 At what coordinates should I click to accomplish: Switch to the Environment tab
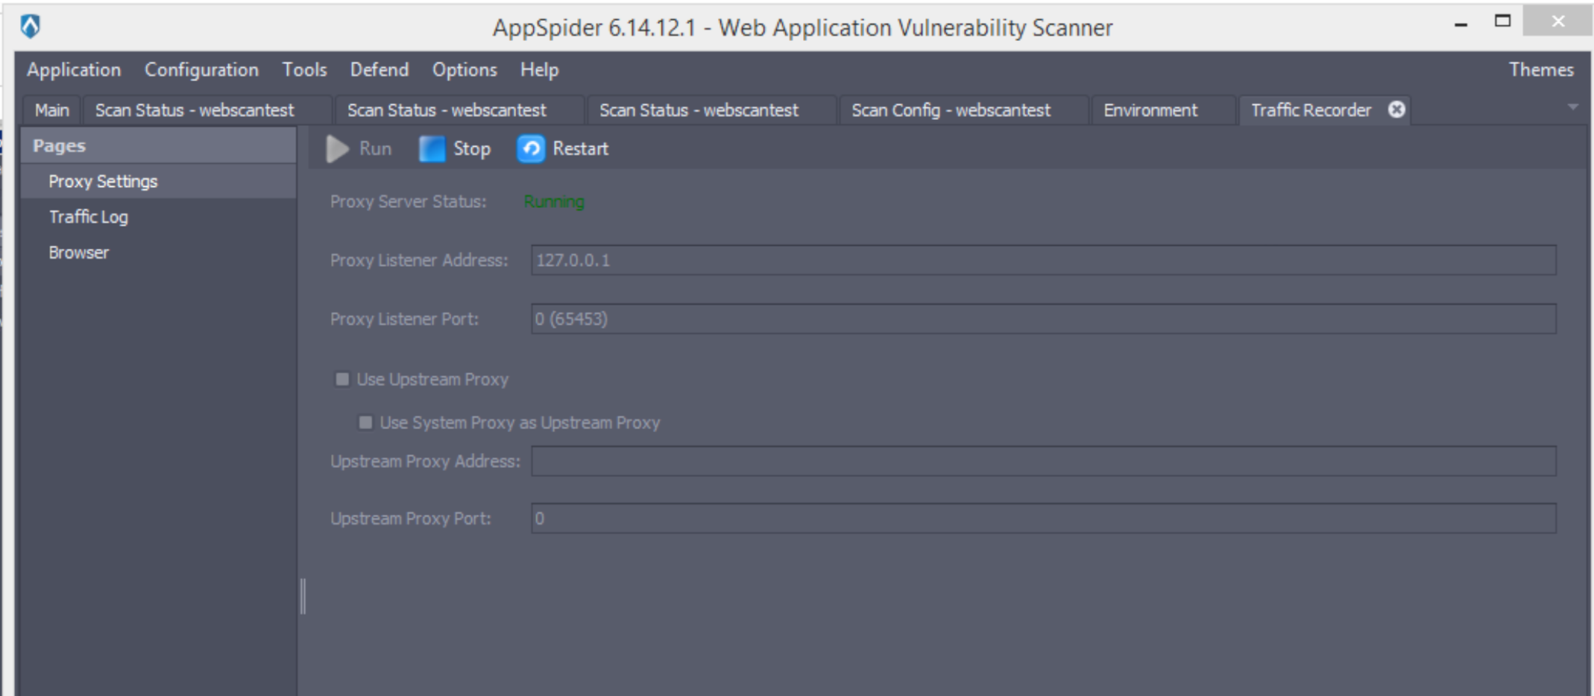[1163, 110]
